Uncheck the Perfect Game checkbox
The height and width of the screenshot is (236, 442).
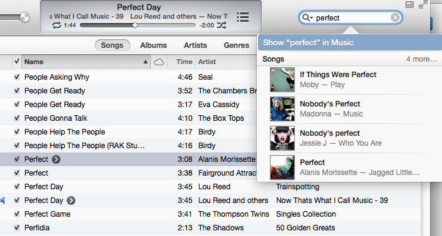(x=17, y=214)
